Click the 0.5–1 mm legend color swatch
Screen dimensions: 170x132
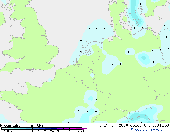[11, 128]
